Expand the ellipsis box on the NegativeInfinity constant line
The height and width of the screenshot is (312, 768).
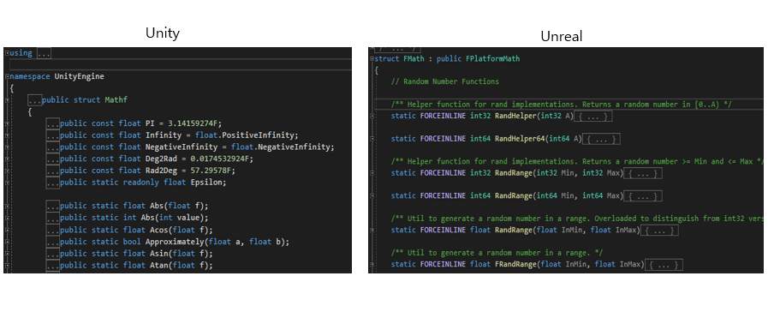click(x=53, y=147)
